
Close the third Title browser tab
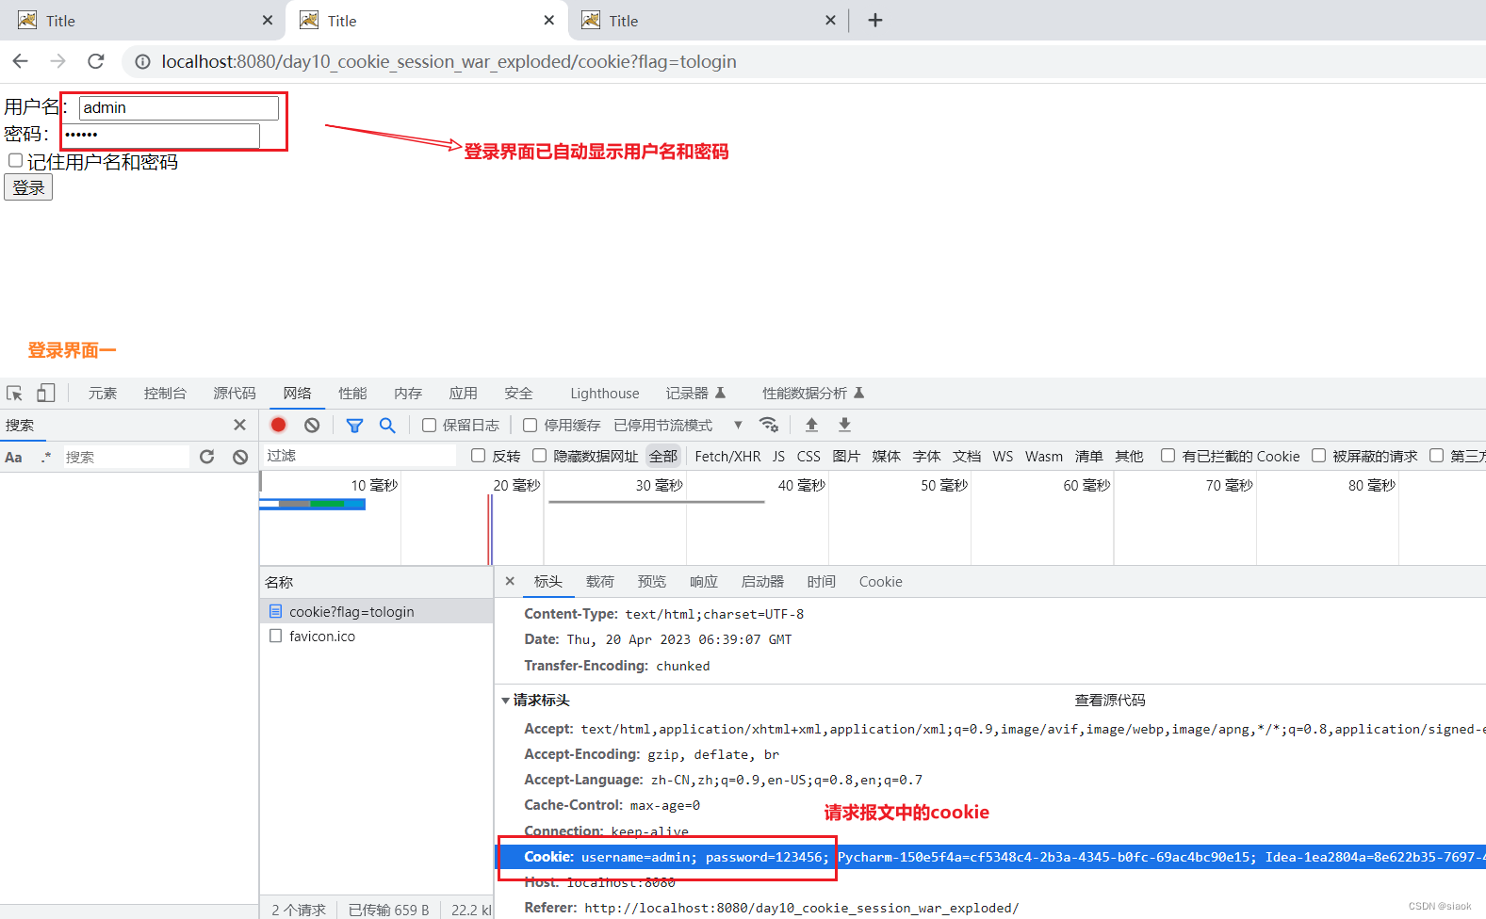point(830,20)
